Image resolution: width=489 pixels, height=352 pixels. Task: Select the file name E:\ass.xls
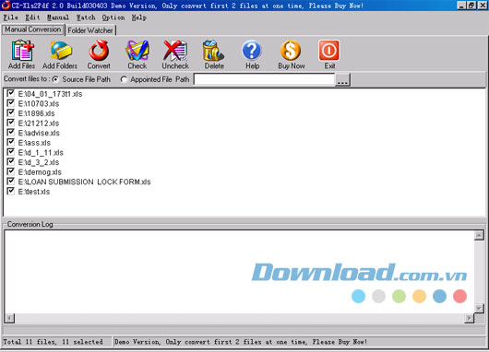coord(34,143)
